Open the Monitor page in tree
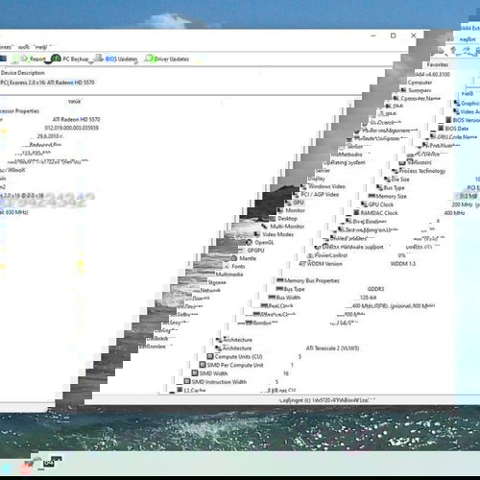 291,210
